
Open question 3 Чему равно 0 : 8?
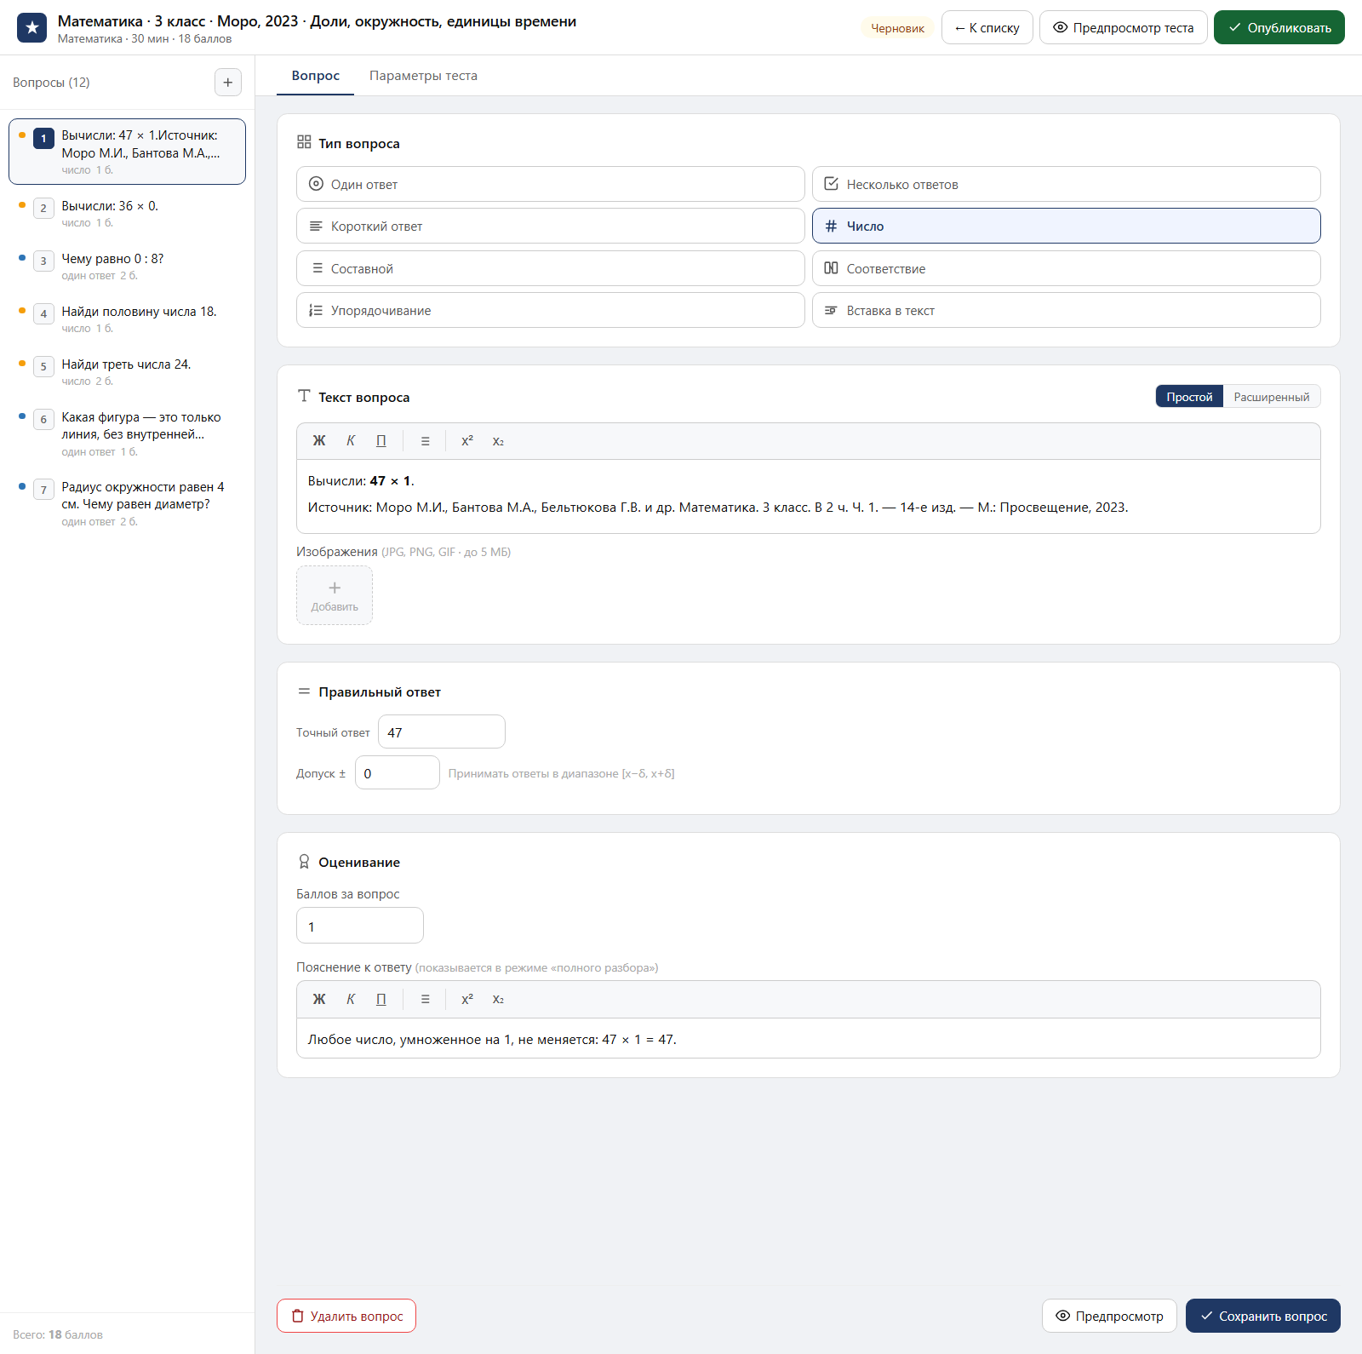pos(128,267)
